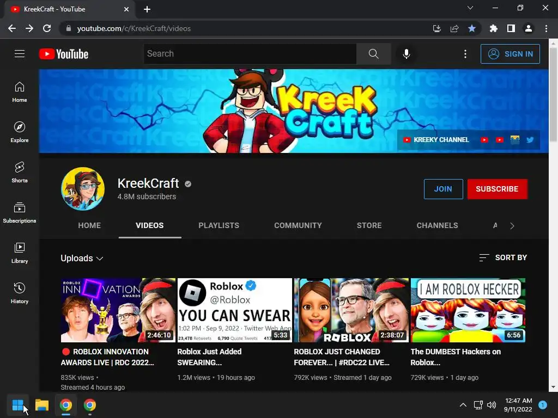Click the I AM ROBLOX HECKER thumbnail
558x418 pixels.
pos(468,310)
